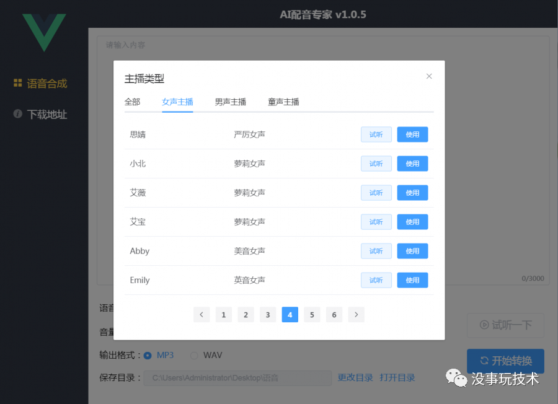Go to page 3

[268, 314]
